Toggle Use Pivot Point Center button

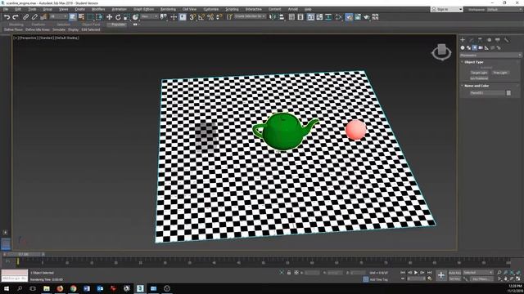(164, 17)
